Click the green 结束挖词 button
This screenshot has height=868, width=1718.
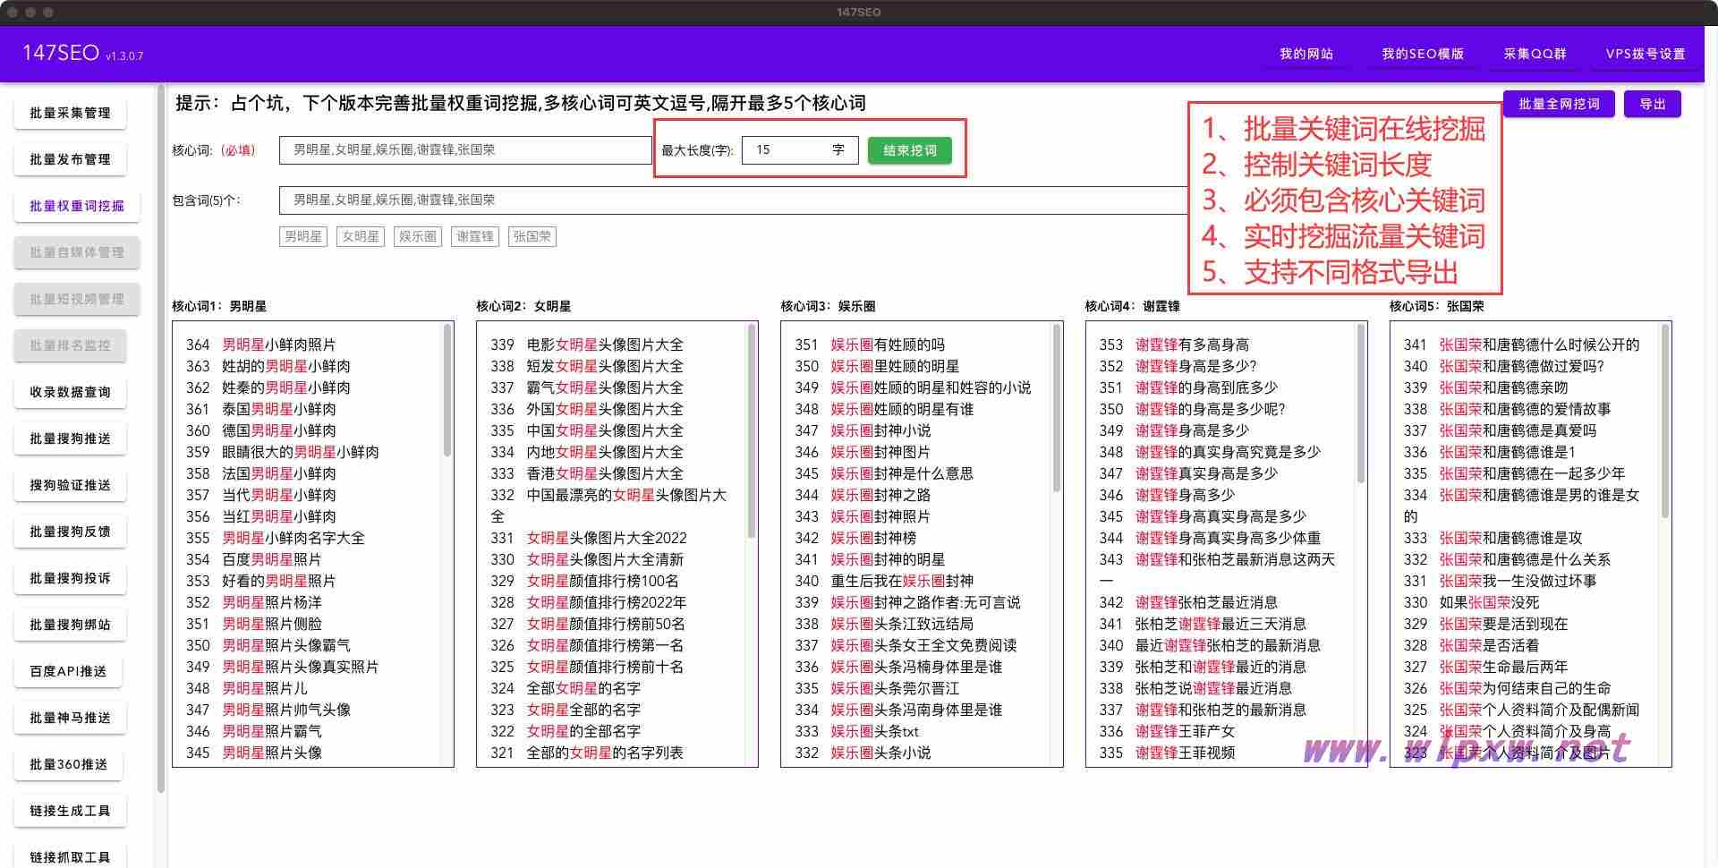click(910, 150)
